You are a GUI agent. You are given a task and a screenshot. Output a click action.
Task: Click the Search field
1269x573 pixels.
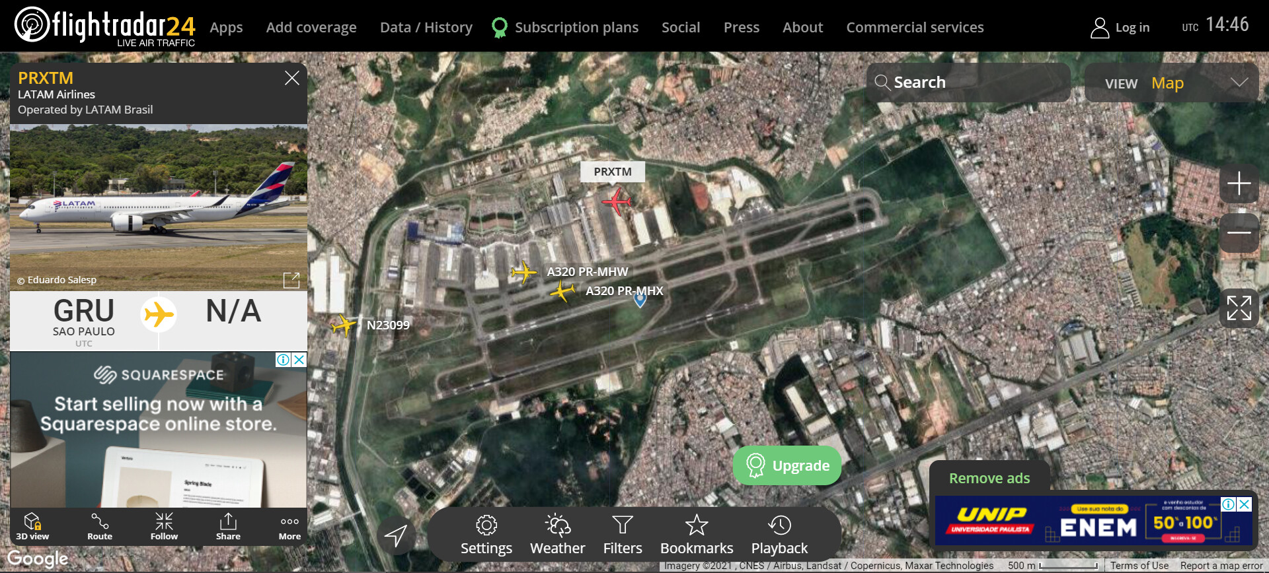click(x=968, y=83)
